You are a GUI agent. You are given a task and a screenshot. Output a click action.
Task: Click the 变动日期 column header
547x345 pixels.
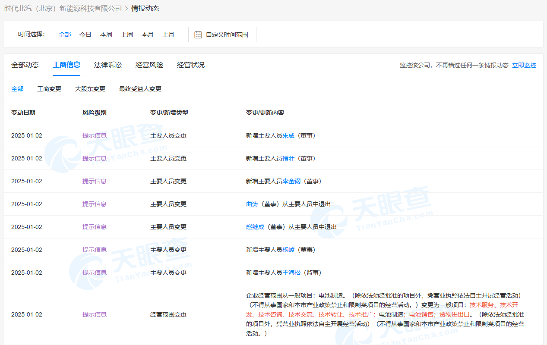(x=23, y=113)
